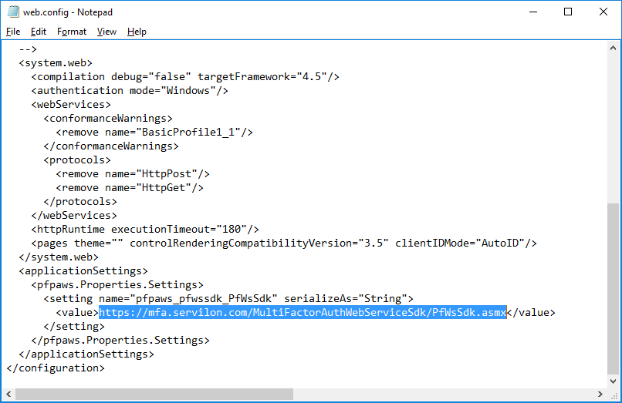Maximize the Notepad window
The height and width of the screenshot is (403, 622).
click(568, 12)
